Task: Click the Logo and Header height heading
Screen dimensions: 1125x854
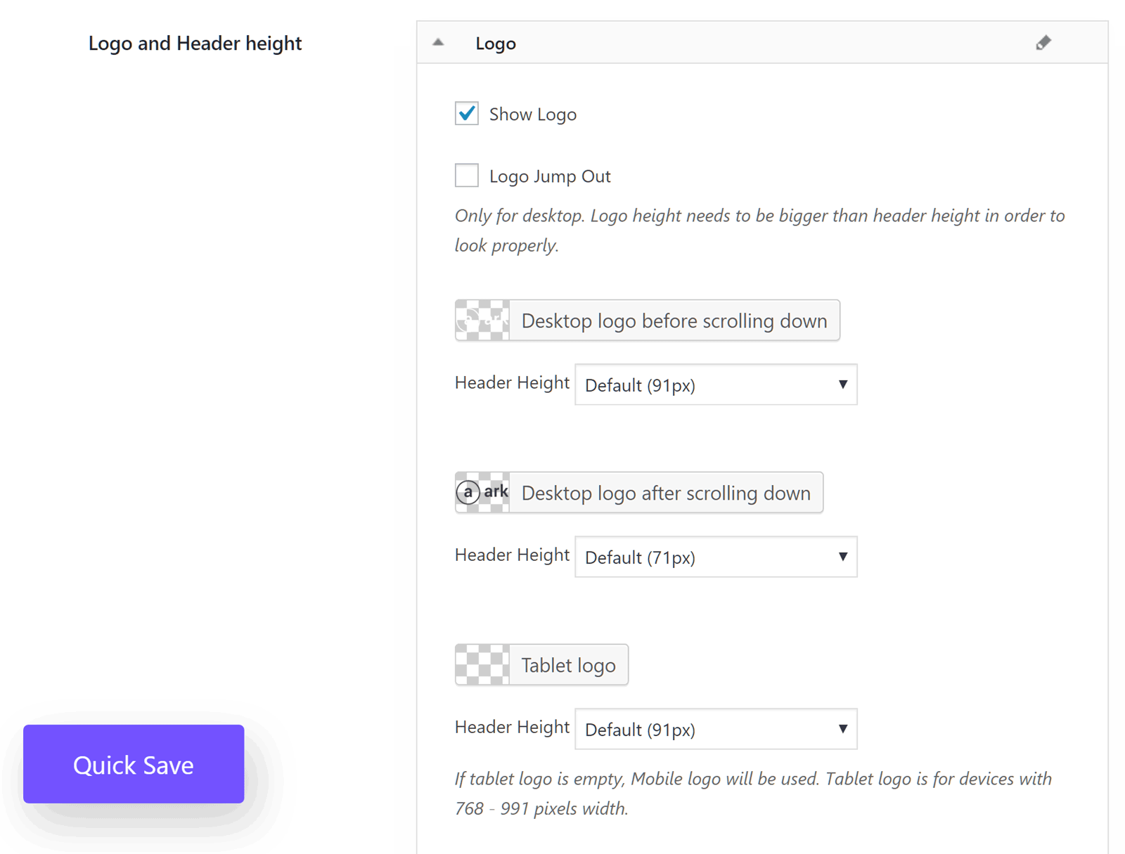Action: [x=195, y=44]
